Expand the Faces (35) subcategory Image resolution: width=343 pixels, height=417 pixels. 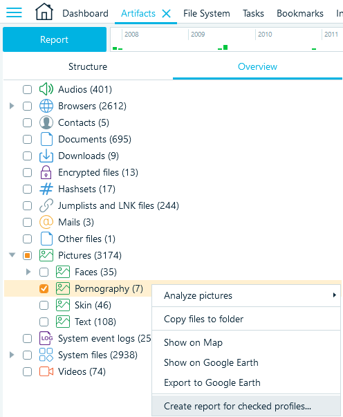point(28,272)
